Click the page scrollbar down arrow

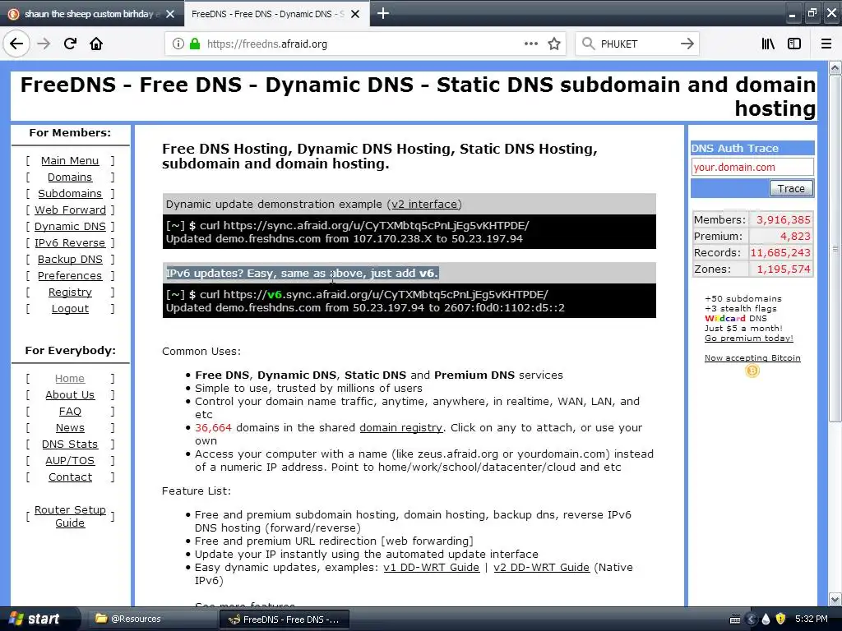835,598
